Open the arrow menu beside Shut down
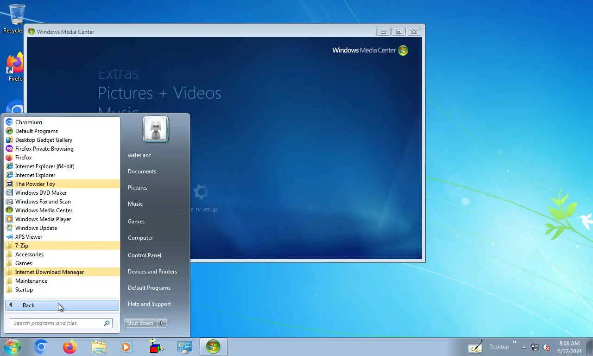 162,323
